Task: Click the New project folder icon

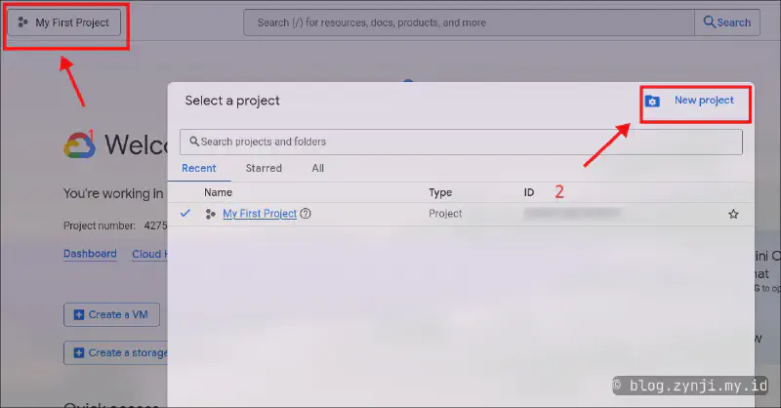Action: point(652,102)
